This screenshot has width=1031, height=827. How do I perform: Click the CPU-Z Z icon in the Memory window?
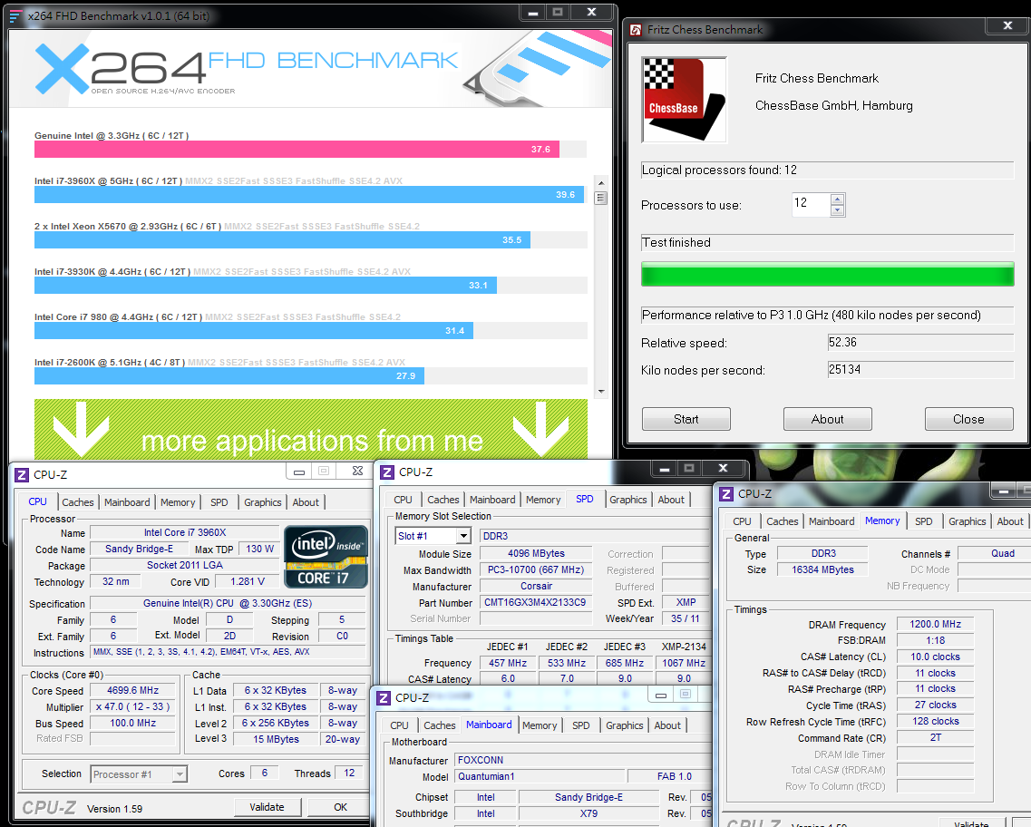click(726, 493)
